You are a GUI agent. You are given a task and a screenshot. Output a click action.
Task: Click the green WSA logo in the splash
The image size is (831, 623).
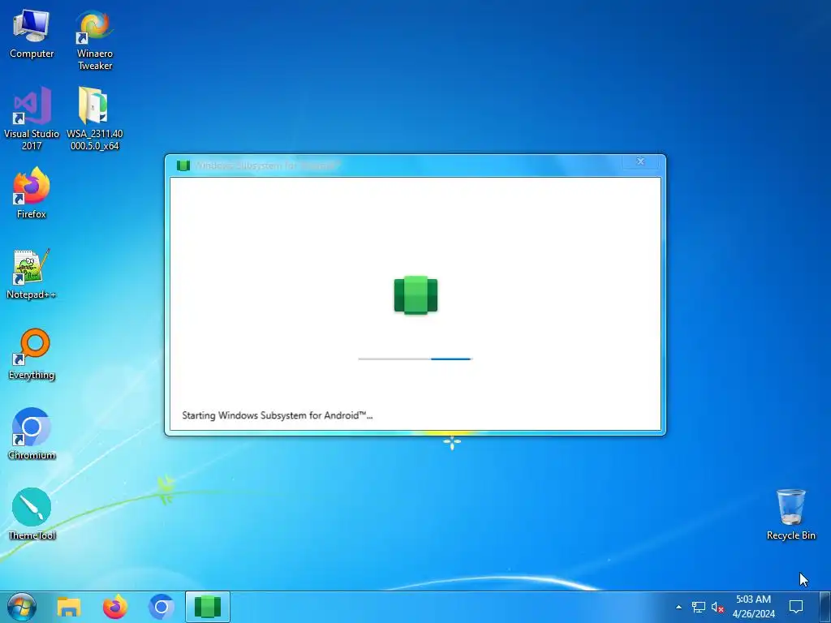[416, 295]
